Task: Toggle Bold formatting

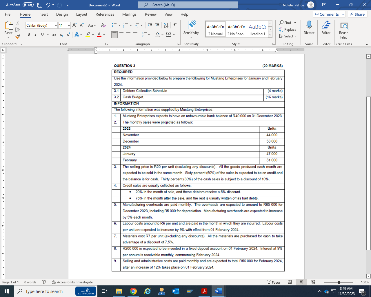Action: [29, 35]
